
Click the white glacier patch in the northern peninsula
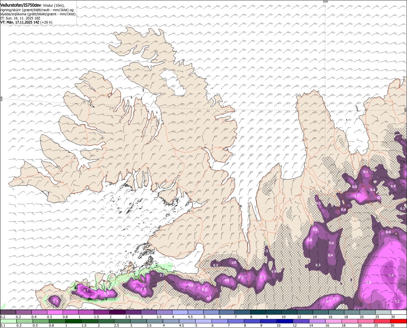(x=173, y=83)
